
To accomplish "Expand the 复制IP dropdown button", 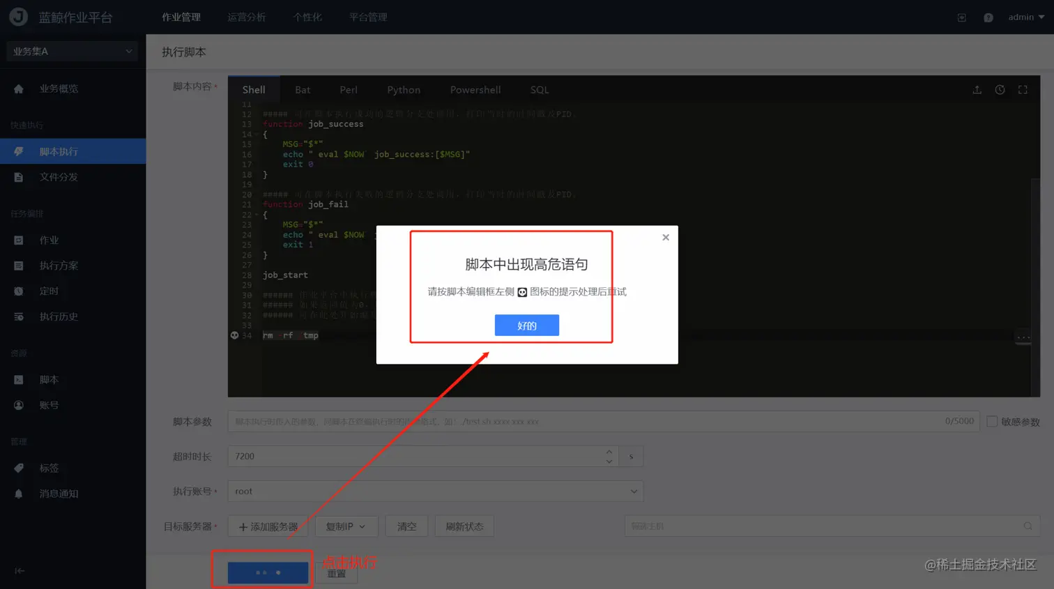I will click(346, 527).
